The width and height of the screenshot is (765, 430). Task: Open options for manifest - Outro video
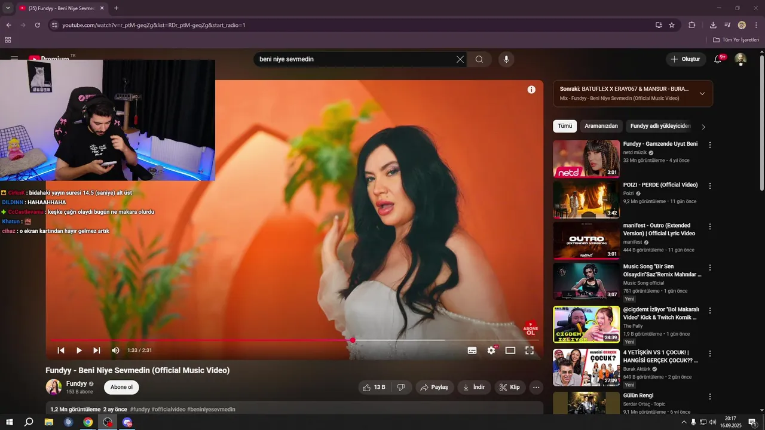(x=710, y=227)
